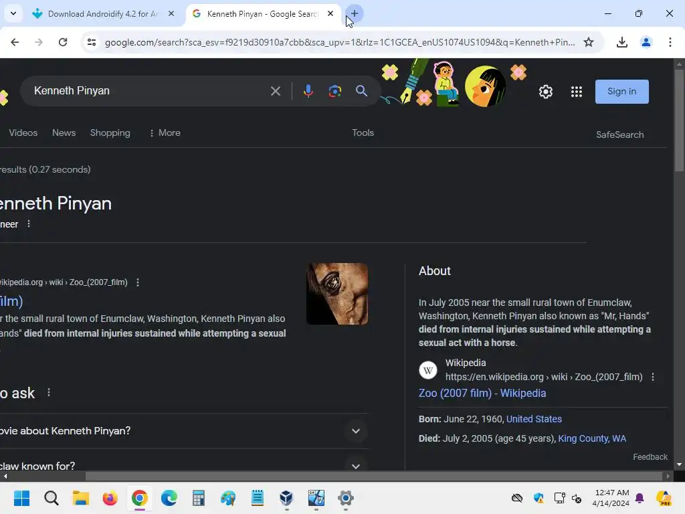This screenshot has height=514, width=685.
Task: Click the Google Doodle artwork
Action: (454, 83)
